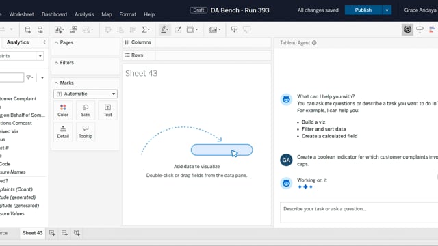The image size is (438, 246).
Task: Click the New Worksheet toolbar icon
Action: pos(59,29)
